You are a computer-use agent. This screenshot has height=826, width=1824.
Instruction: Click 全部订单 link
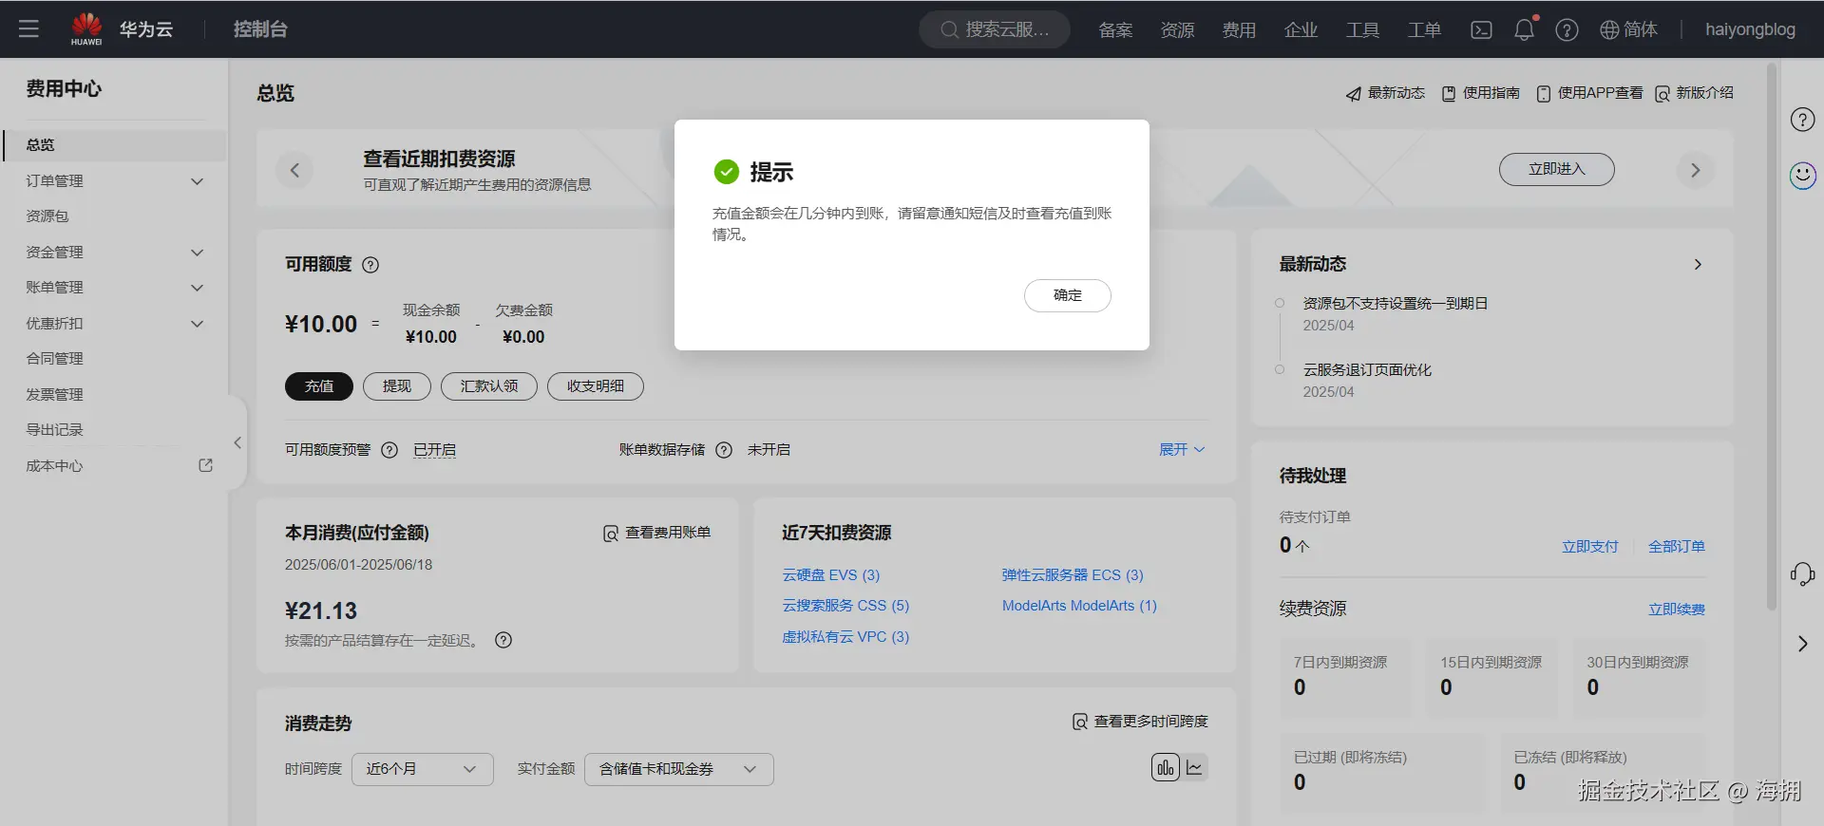pos(1677,547)
